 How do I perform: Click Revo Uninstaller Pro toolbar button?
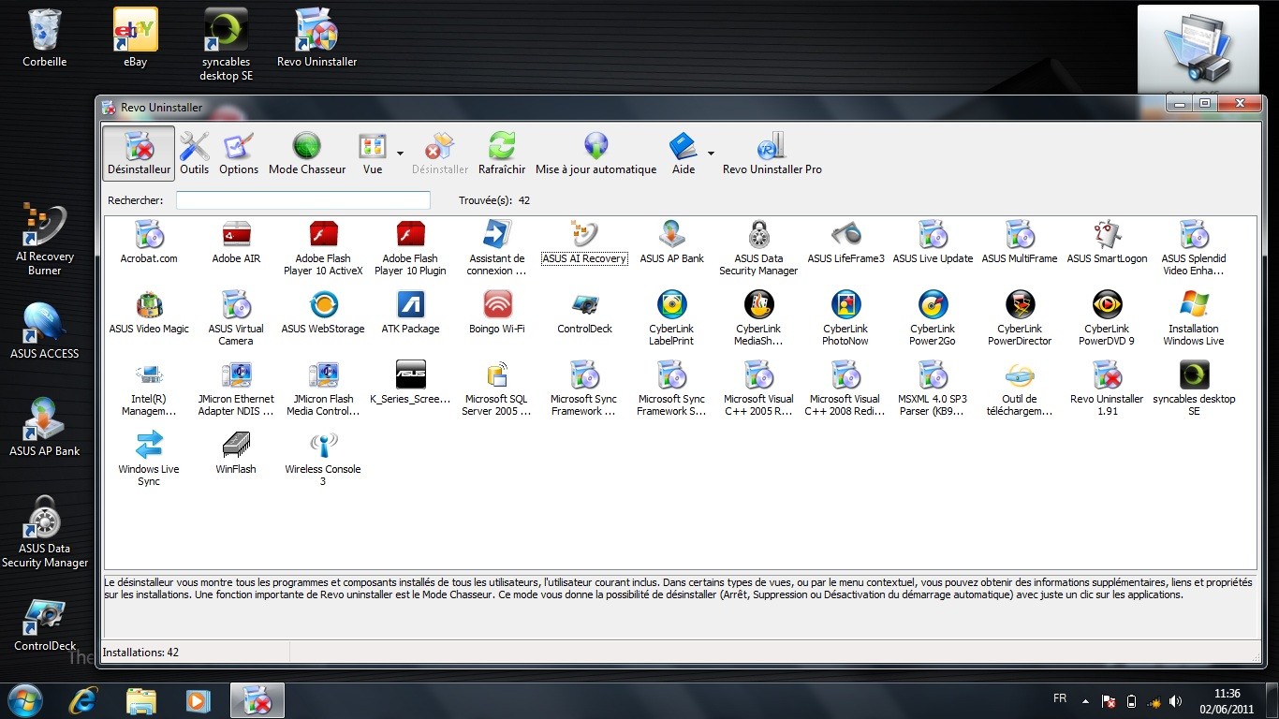click(x=772, y=154)
